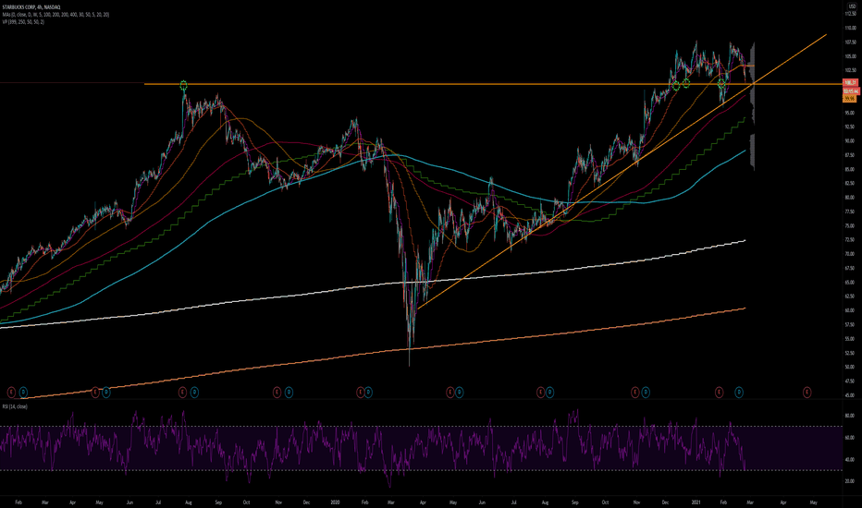Image resolution: width=862 pixels, height=508 pixels.
Task: Select the dividend D marker in May 2020
Action: coord(459,392)
